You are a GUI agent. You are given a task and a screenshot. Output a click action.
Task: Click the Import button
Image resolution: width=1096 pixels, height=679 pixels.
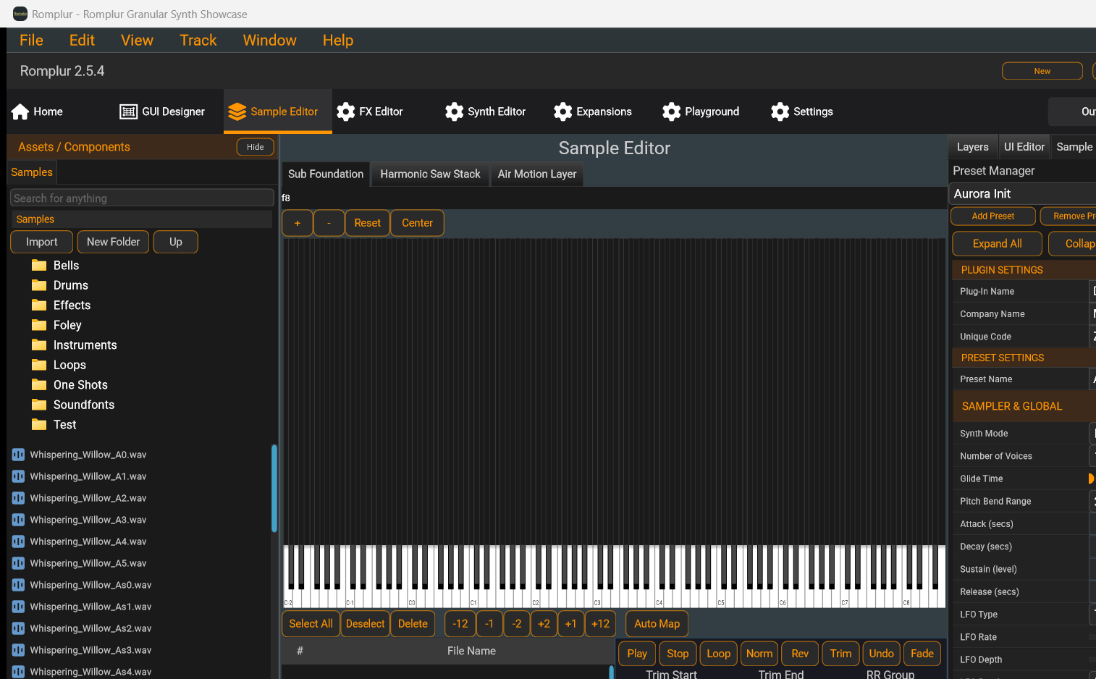point(42,242)
